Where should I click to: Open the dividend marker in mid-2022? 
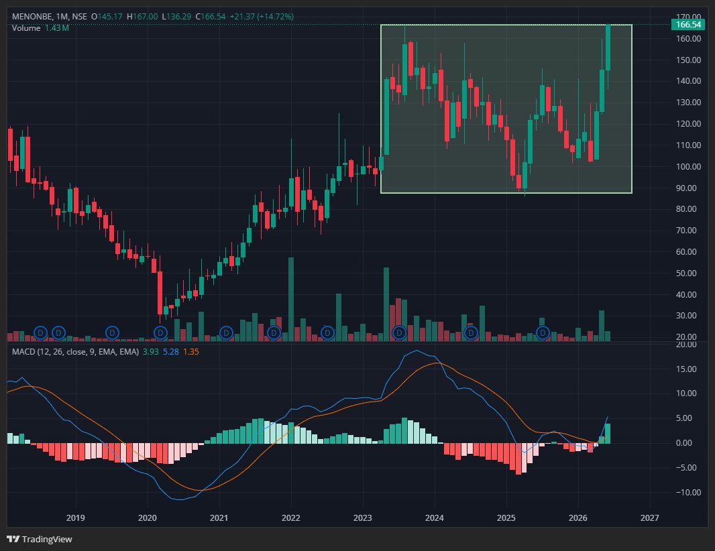pos(327,333)
